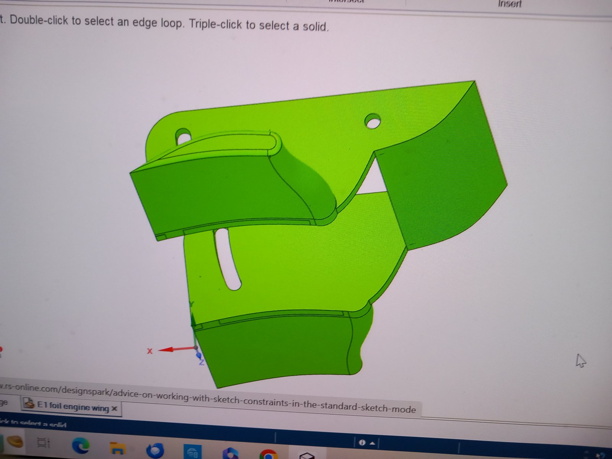Click the Insert ribbon group label
Image resolution: width=612 pixels, height=459 pixels.
[509, 3]
